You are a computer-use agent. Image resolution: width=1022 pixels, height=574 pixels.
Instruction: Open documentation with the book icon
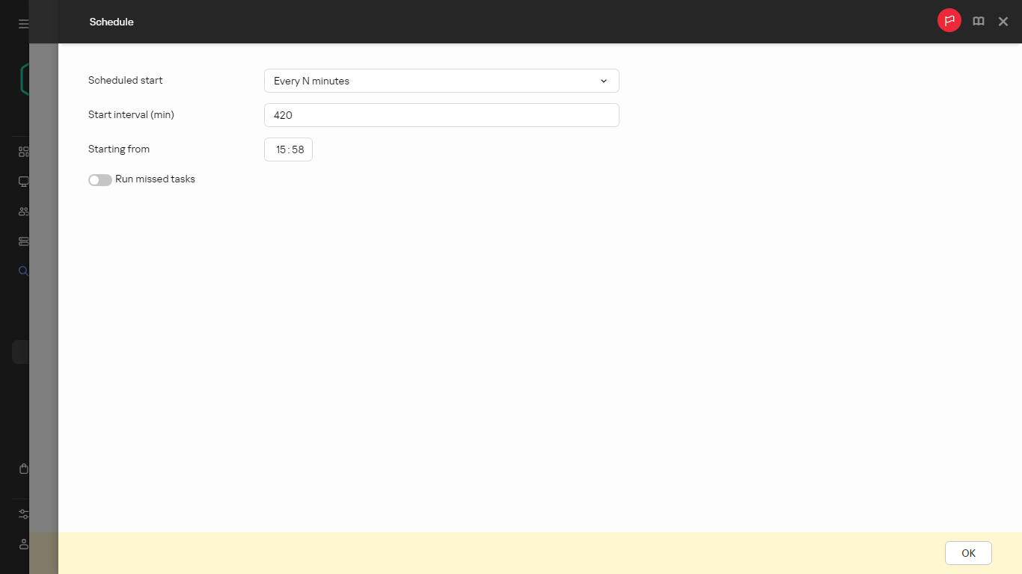(979, 21)
